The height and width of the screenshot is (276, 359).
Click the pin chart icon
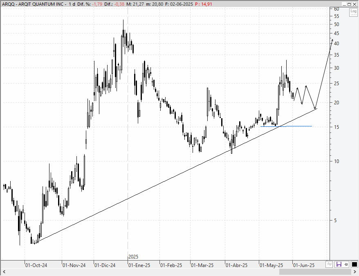coord(346,265)
